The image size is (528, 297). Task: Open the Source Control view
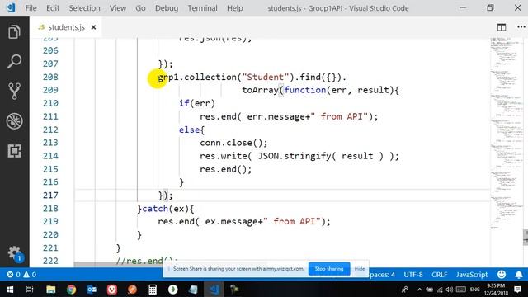[x=14, y=91]
